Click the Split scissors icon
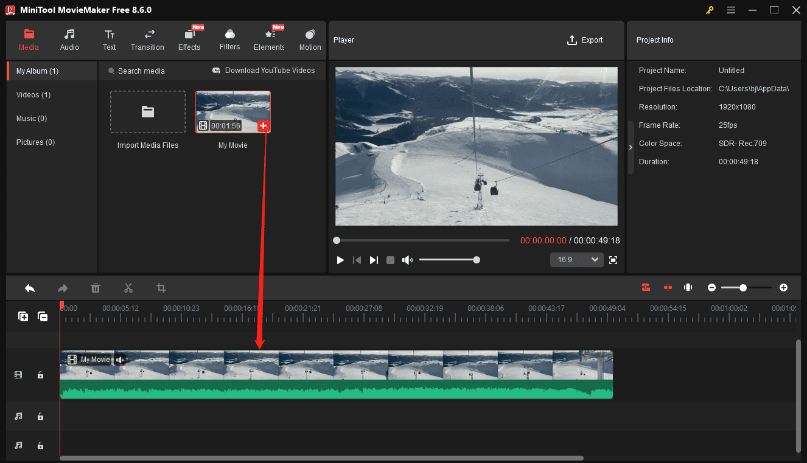Screen dimensions: 807x463 click(x=128, y=288)
